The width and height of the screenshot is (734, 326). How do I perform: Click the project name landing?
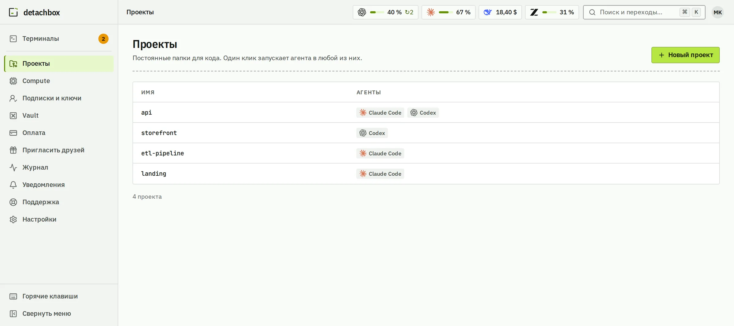coord(154,174)
